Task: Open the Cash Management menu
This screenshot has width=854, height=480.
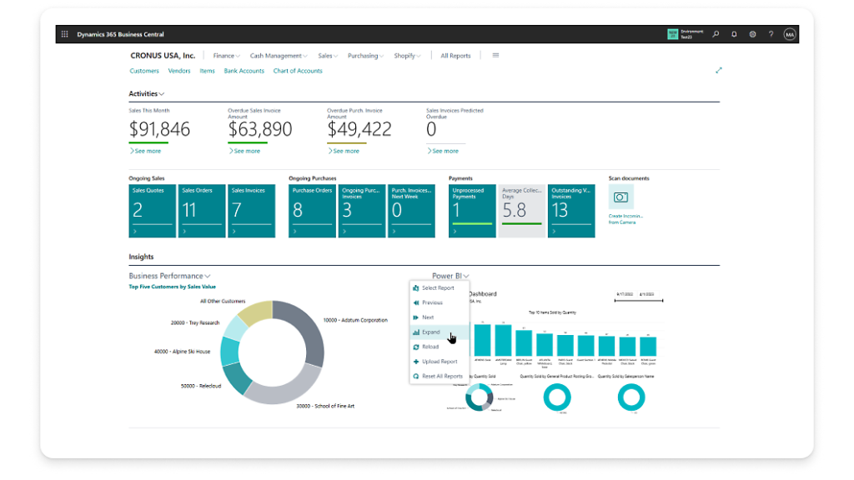Action: pos(277,55)
